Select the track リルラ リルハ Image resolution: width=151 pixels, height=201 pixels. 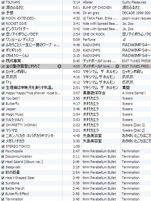14,120
